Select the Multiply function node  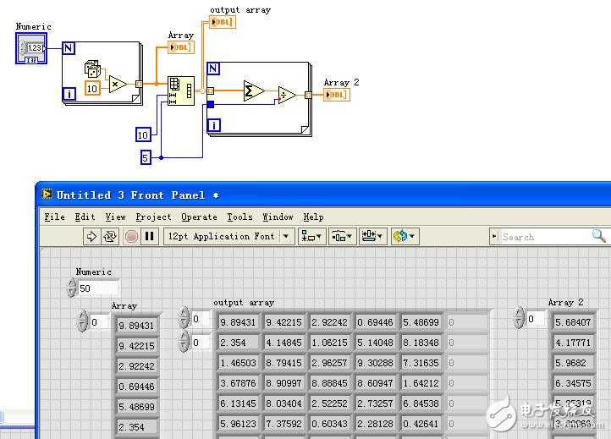pyautogui.click(x=117, y=84)
